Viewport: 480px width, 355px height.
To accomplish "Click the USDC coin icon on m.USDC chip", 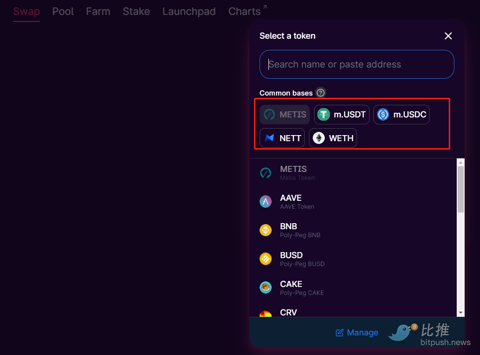I will tap(383, 115).
